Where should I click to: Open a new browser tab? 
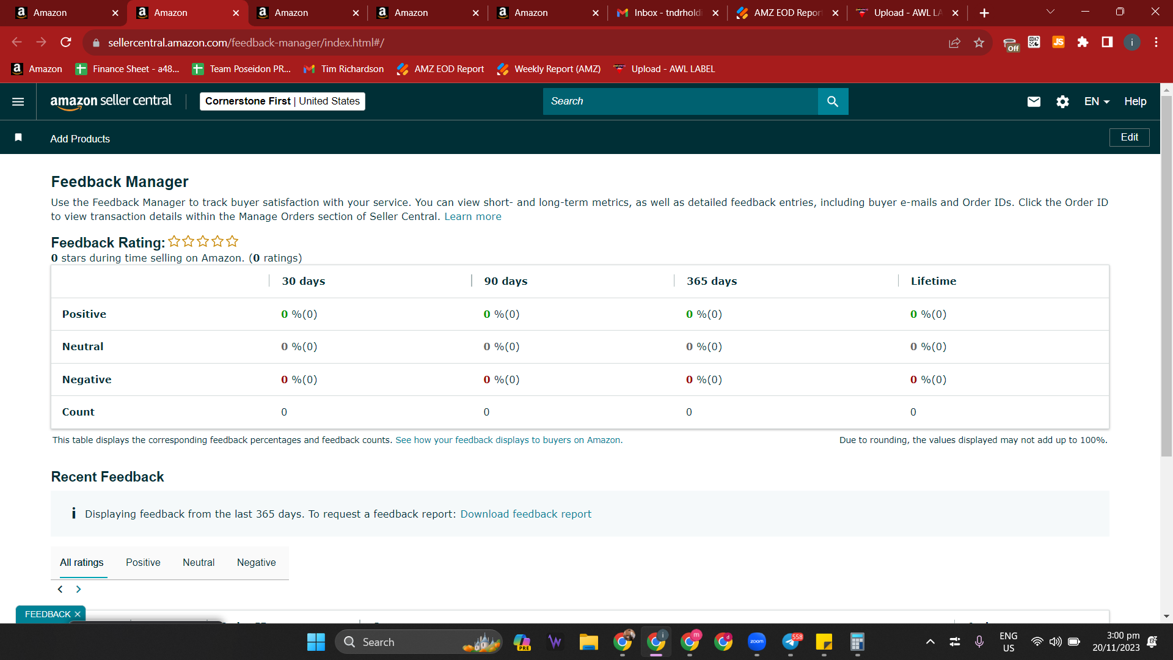984,13
